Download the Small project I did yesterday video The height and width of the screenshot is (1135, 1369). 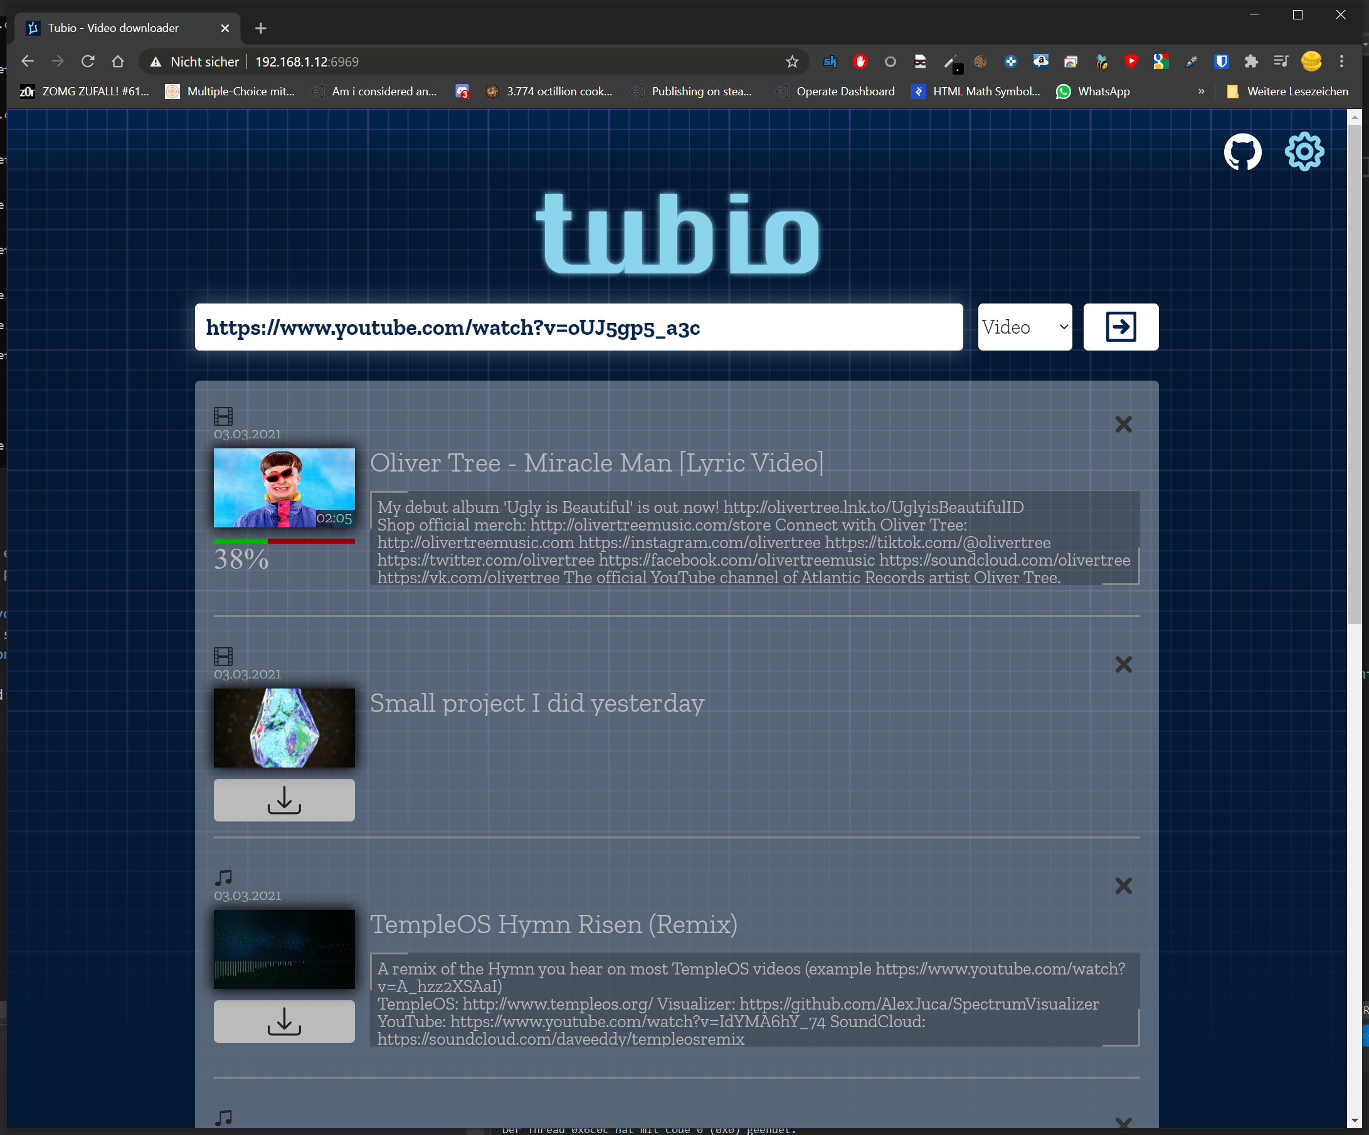[284, 800]
